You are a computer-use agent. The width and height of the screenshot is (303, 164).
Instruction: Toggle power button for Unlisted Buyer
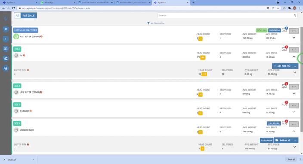16,130
